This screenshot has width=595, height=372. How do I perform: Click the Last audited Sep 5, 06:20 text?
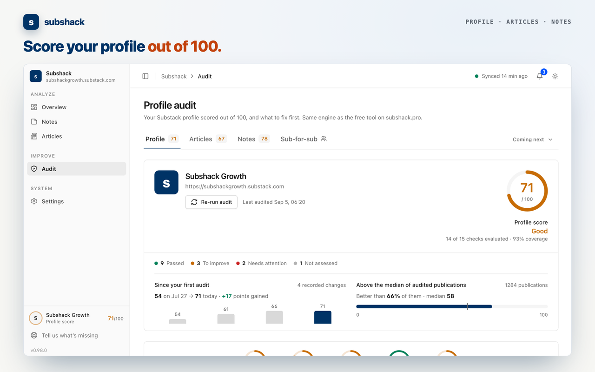coord(274,202)
